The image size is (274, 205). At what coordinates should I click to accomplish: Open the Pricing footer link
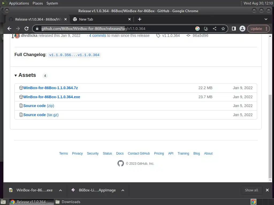click(x=159, y=153)
